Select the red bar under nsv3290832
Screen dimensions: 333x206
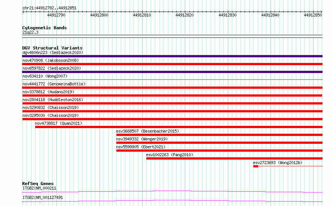click(172, 111)
